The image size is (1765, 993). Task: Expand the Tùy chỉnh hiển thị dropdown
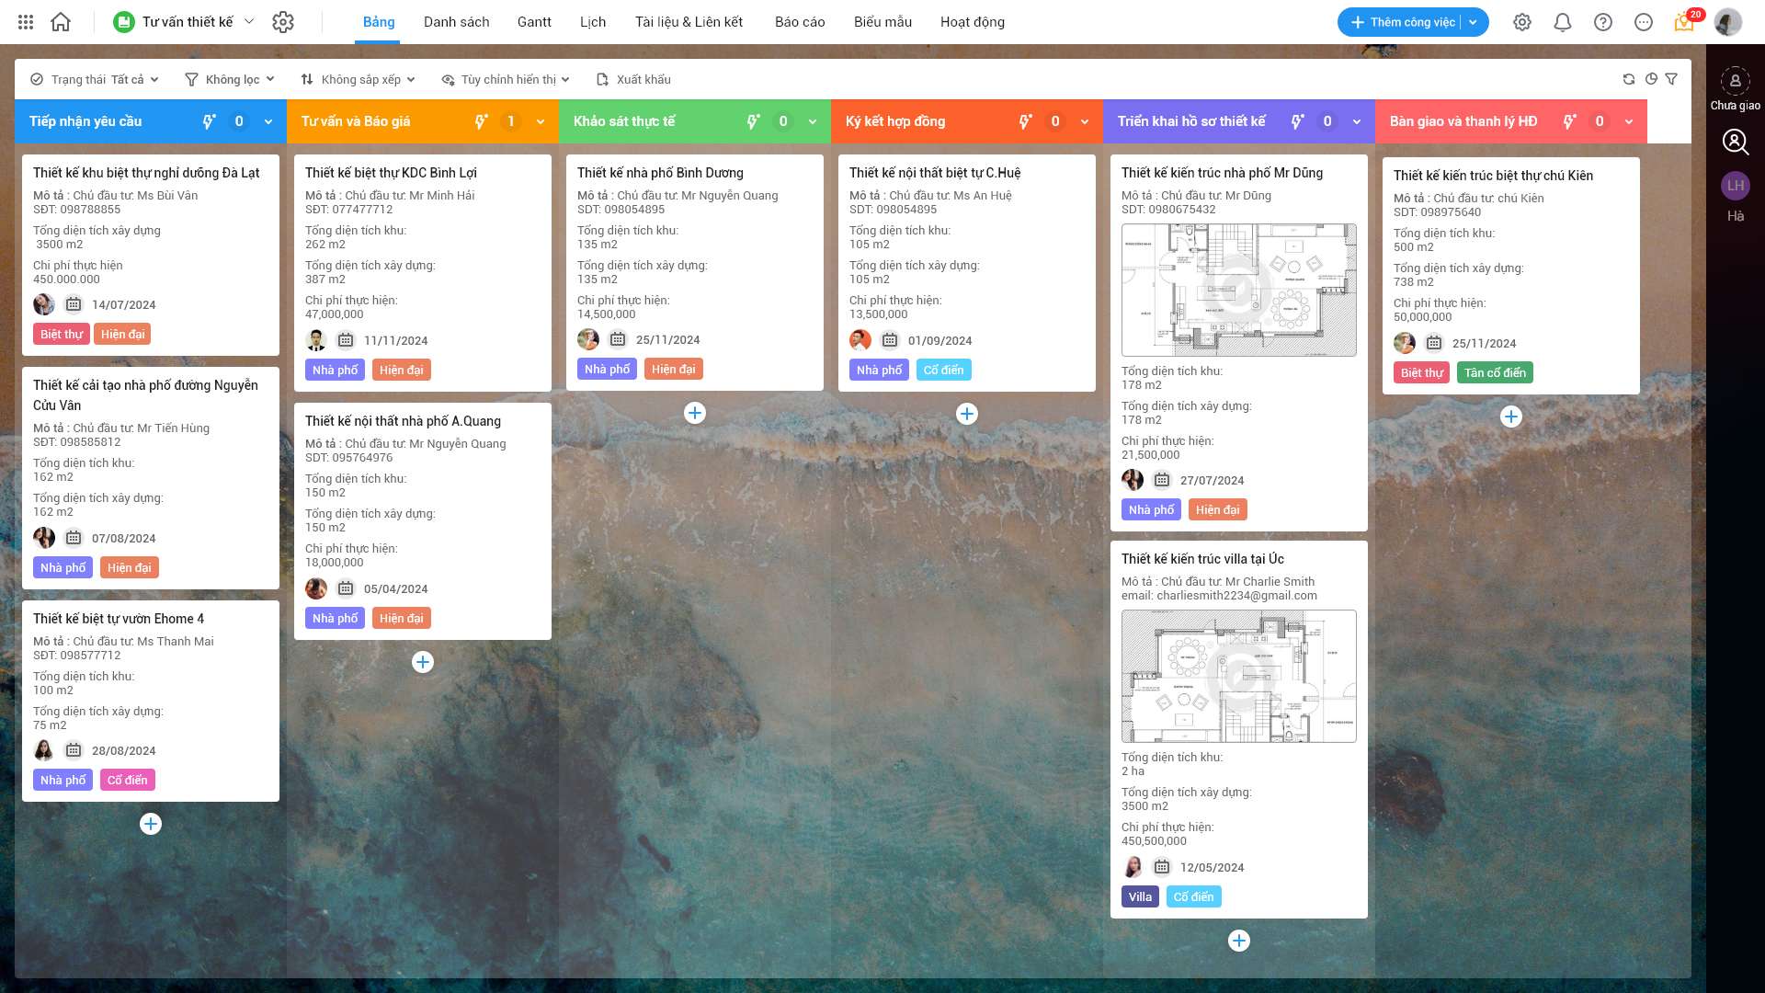pyautogui.click(x=506, y=80)
